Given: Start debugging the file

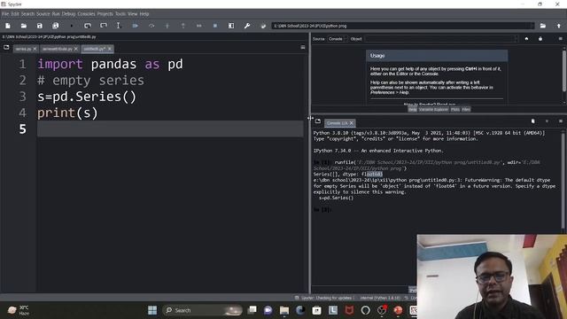Looking at the screenshot, I should [x=136, y=26].
